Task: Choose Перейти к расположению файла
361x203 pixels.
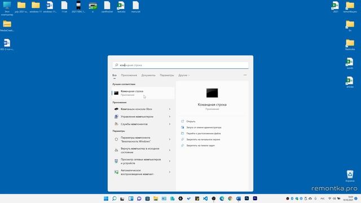Action: coord(204,134)
